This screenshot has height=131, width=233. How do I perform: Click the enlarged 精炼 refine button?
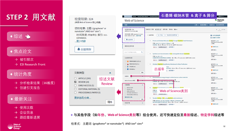click(110, 102)
